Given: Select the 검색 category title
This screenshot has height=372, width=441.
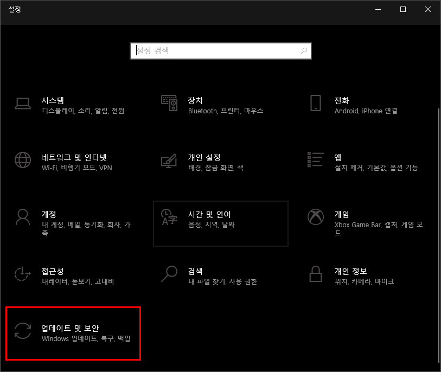Looking at the screenshot, I should coord(195,271).
